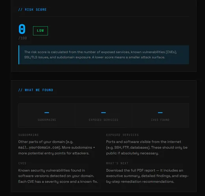Click the dash value above CVES FOUND
Image resolution: width=205 pixels, height=196 pixels.
tap(160, 113)
